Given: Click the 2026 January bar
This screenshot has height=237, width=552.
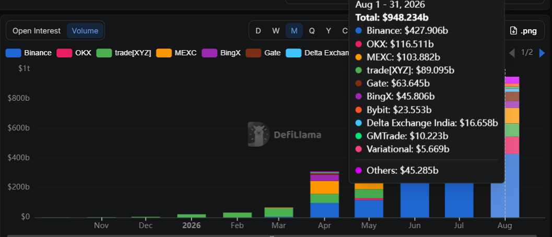Looking at the screenshot, I should coord(192,216).
